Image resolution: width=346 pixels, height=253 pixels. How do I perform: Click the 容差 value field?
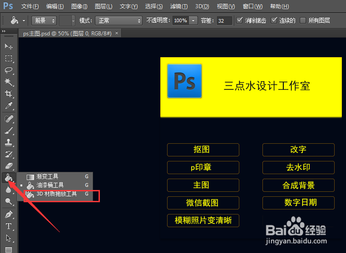coord(224,21)
